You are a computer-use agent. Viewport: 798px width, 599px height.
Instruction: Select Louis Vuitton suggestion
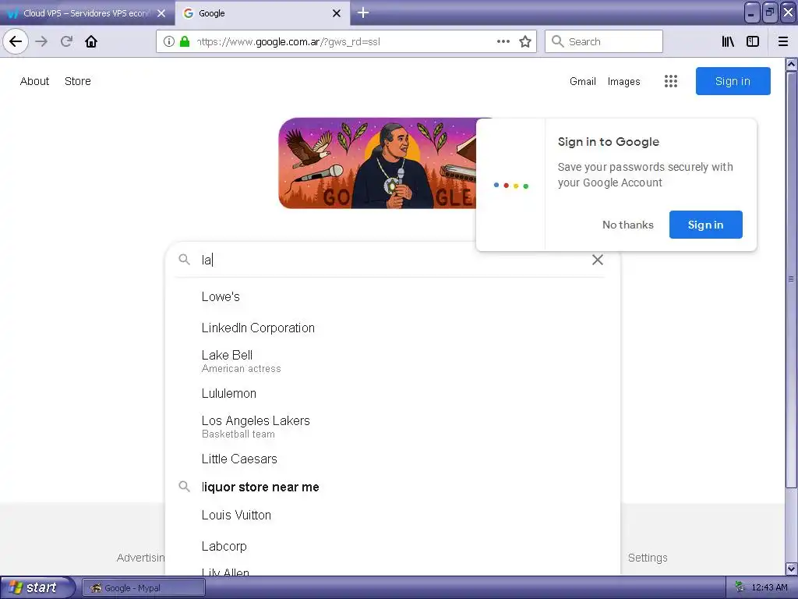(x=393, y=515)
